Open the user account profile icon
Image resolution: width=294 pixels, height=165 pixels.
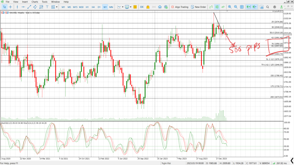(274, 7)
